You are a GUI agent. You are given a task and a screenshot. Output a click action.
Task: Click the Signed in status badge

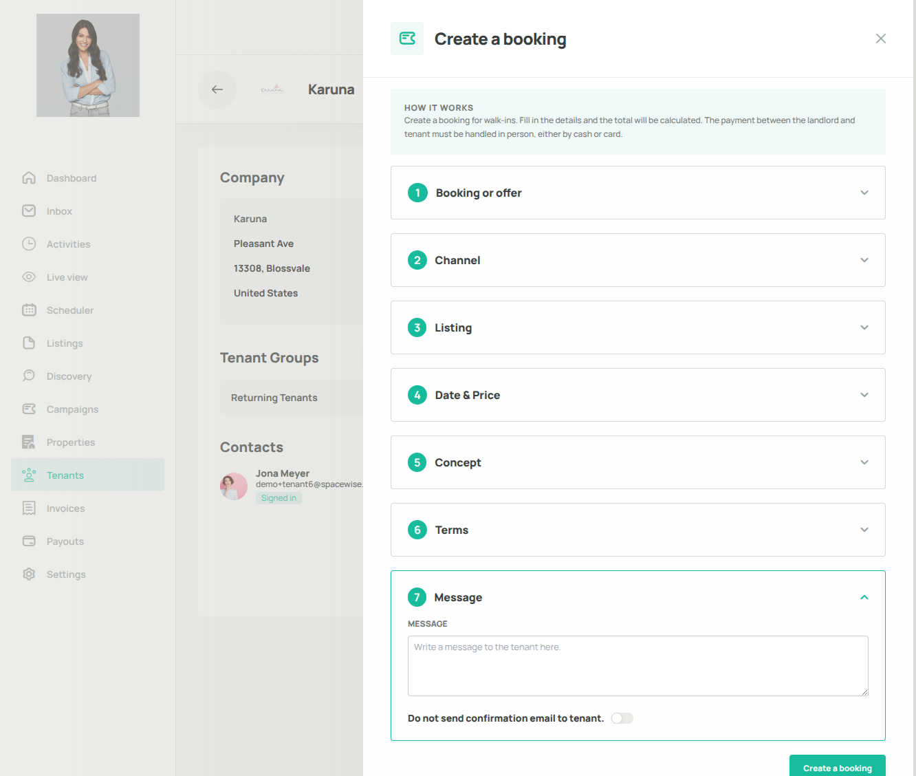pos(279,498)
